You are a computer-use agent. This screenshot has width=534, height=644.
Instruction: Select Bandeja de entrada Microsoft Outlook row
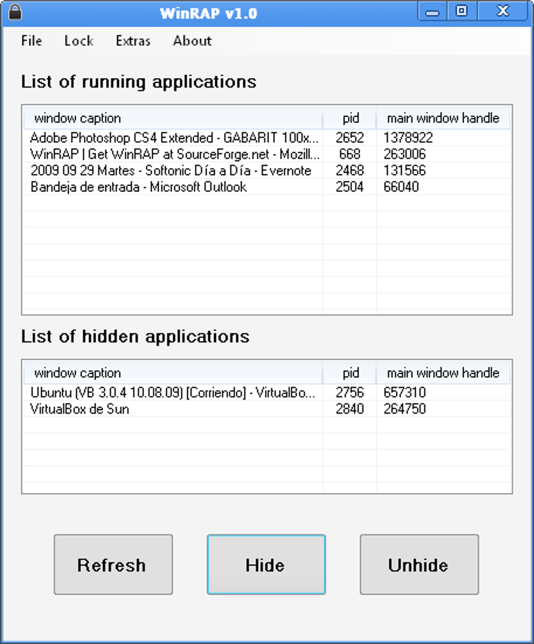tap(267, 186)
